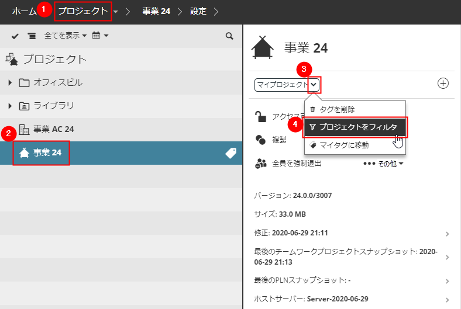Select the 事業 AC 24 project
Screen dimensions: 461x309
(121, 130)
